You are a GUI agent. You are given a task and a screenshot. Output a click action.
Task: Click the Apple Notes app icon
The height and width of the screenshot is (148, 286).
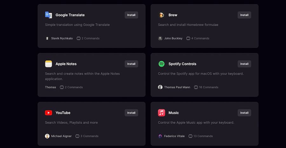click(x=48, y=64)
